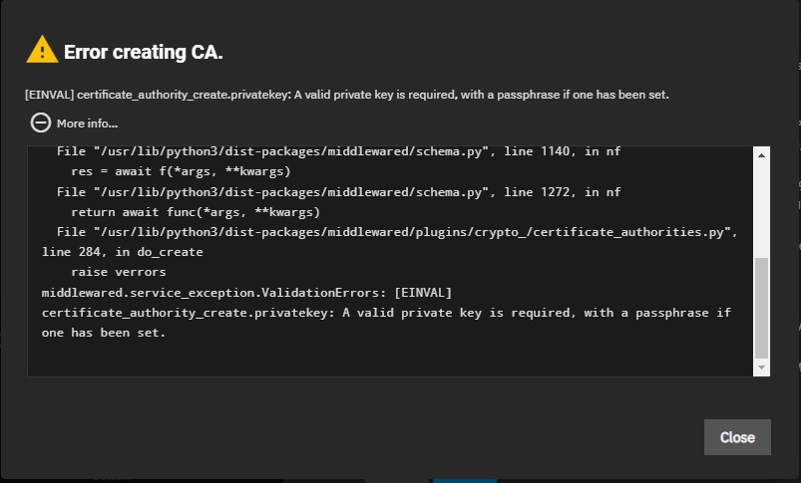This screenshot has width=801, height=483.
Task: Click the schema.py line 1272 traceback entry
Action: coord(338,191)
